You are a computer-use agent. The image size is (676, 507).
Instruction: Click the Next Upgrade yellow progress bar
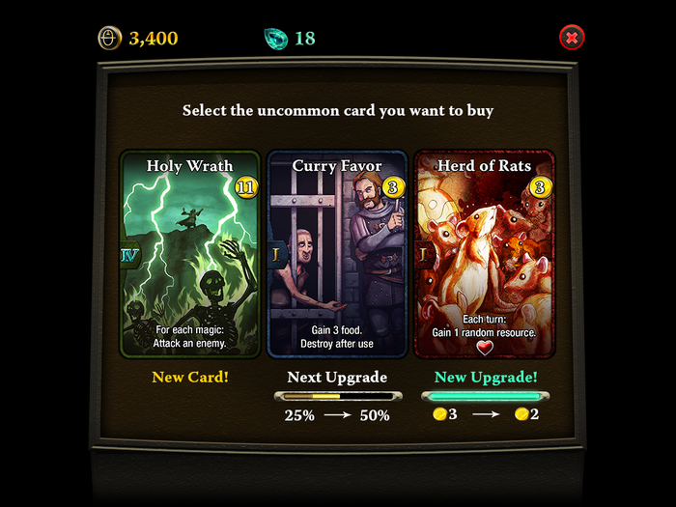tap(338, 396)
